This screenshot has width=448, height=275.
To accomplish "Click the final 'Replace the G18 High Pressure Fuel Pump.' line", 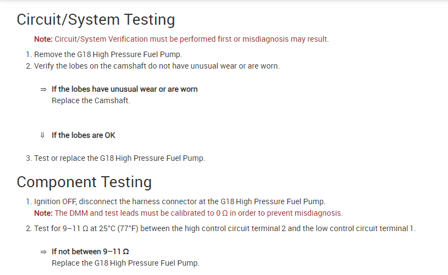I will point(125,263).
